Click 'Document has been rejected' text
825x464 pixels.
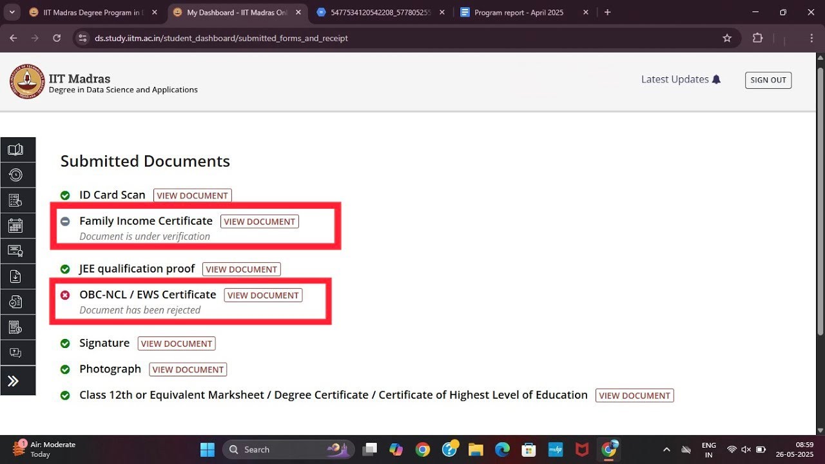140,310
